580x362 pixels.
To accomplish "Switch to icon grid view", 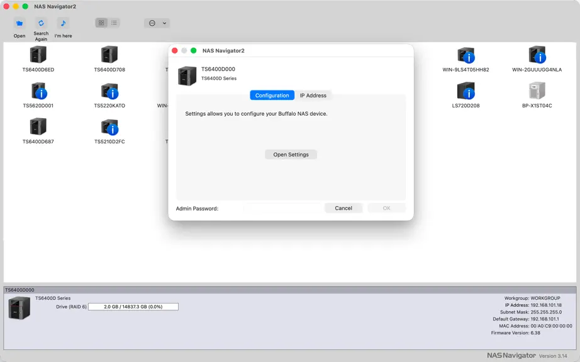I will (101, 23).
